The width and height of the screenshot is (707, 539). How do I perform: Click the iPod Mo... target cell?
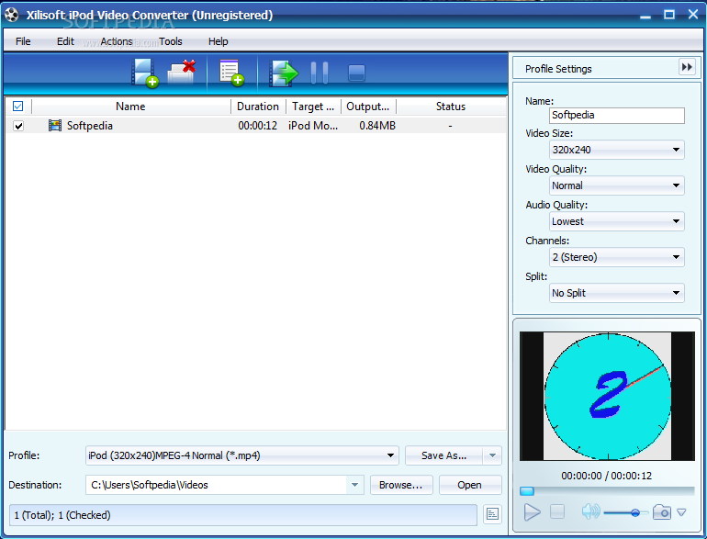pos(313,126)
